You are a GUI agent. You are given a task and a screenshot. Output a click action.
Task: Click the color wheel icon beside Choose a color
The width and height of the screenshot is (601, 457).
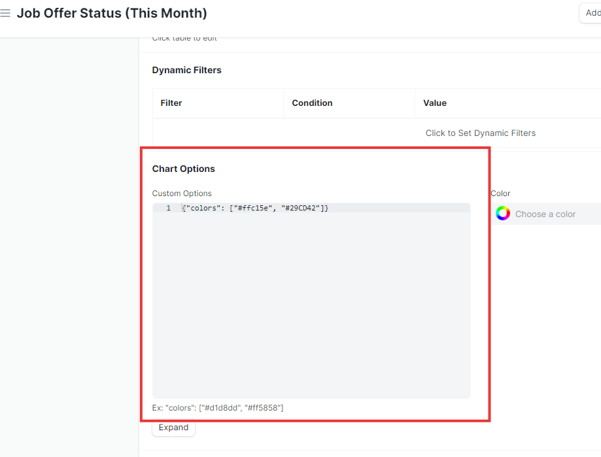point(502,213)
